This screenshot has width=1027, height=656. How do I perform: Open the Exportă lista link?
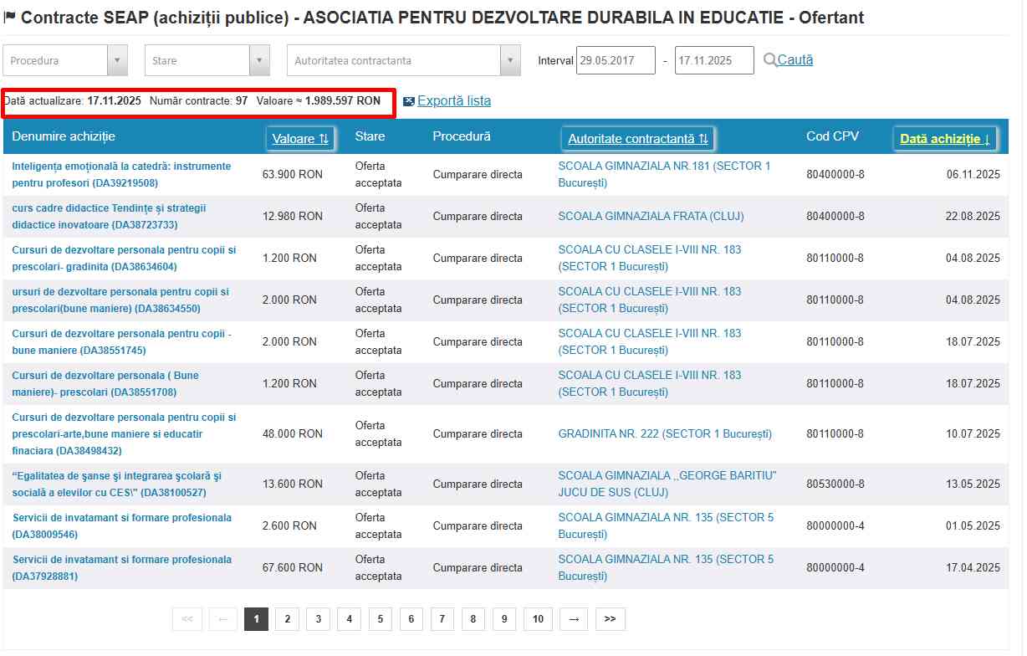(454, 101)
